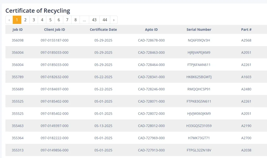Select part number A2700
The image size is (267, 158).
click(246, 138)
